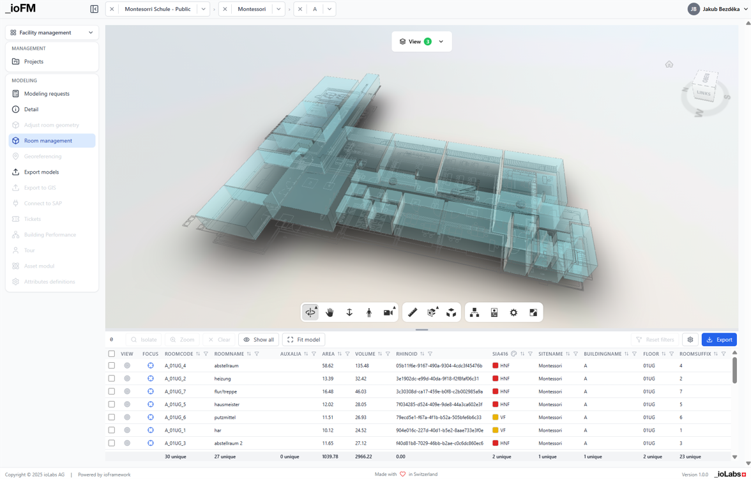Check the checkbox for row A_01UG_4
The image size is (751, 479).
112,365
